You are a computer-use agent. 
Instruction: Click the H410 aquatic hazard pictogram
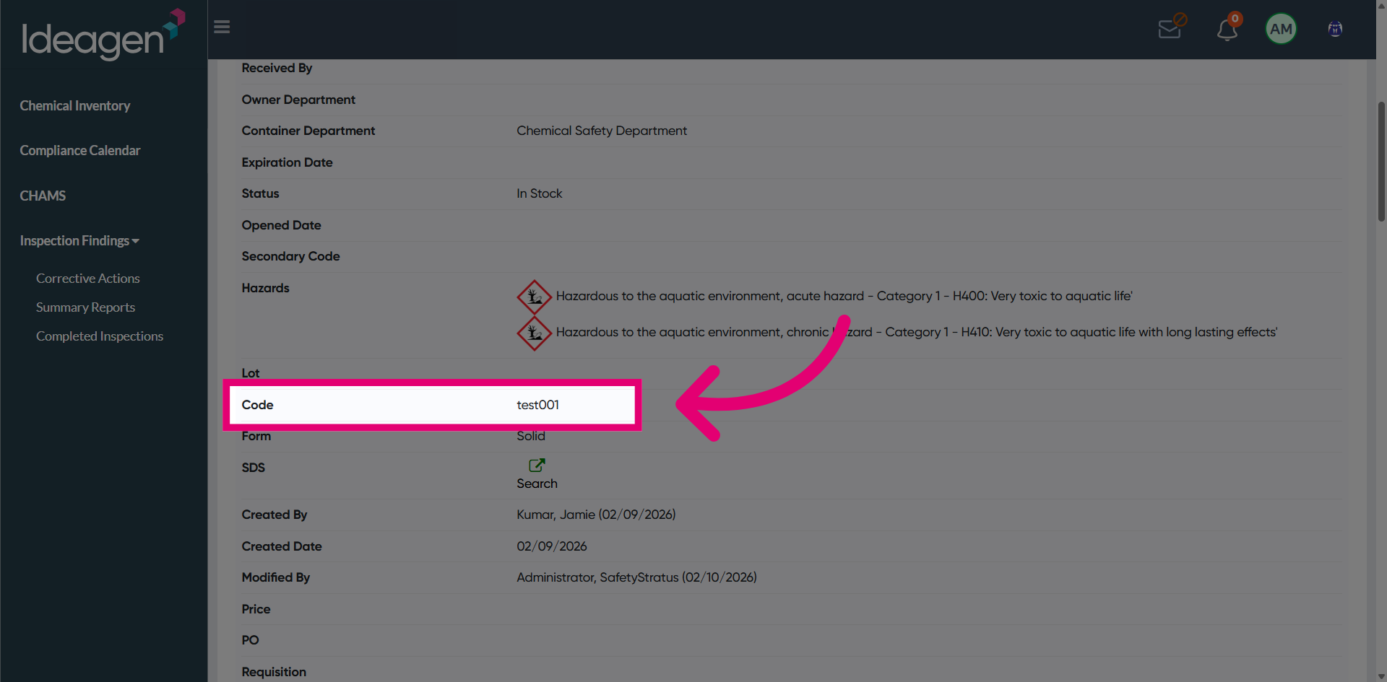tap(535, 333)
